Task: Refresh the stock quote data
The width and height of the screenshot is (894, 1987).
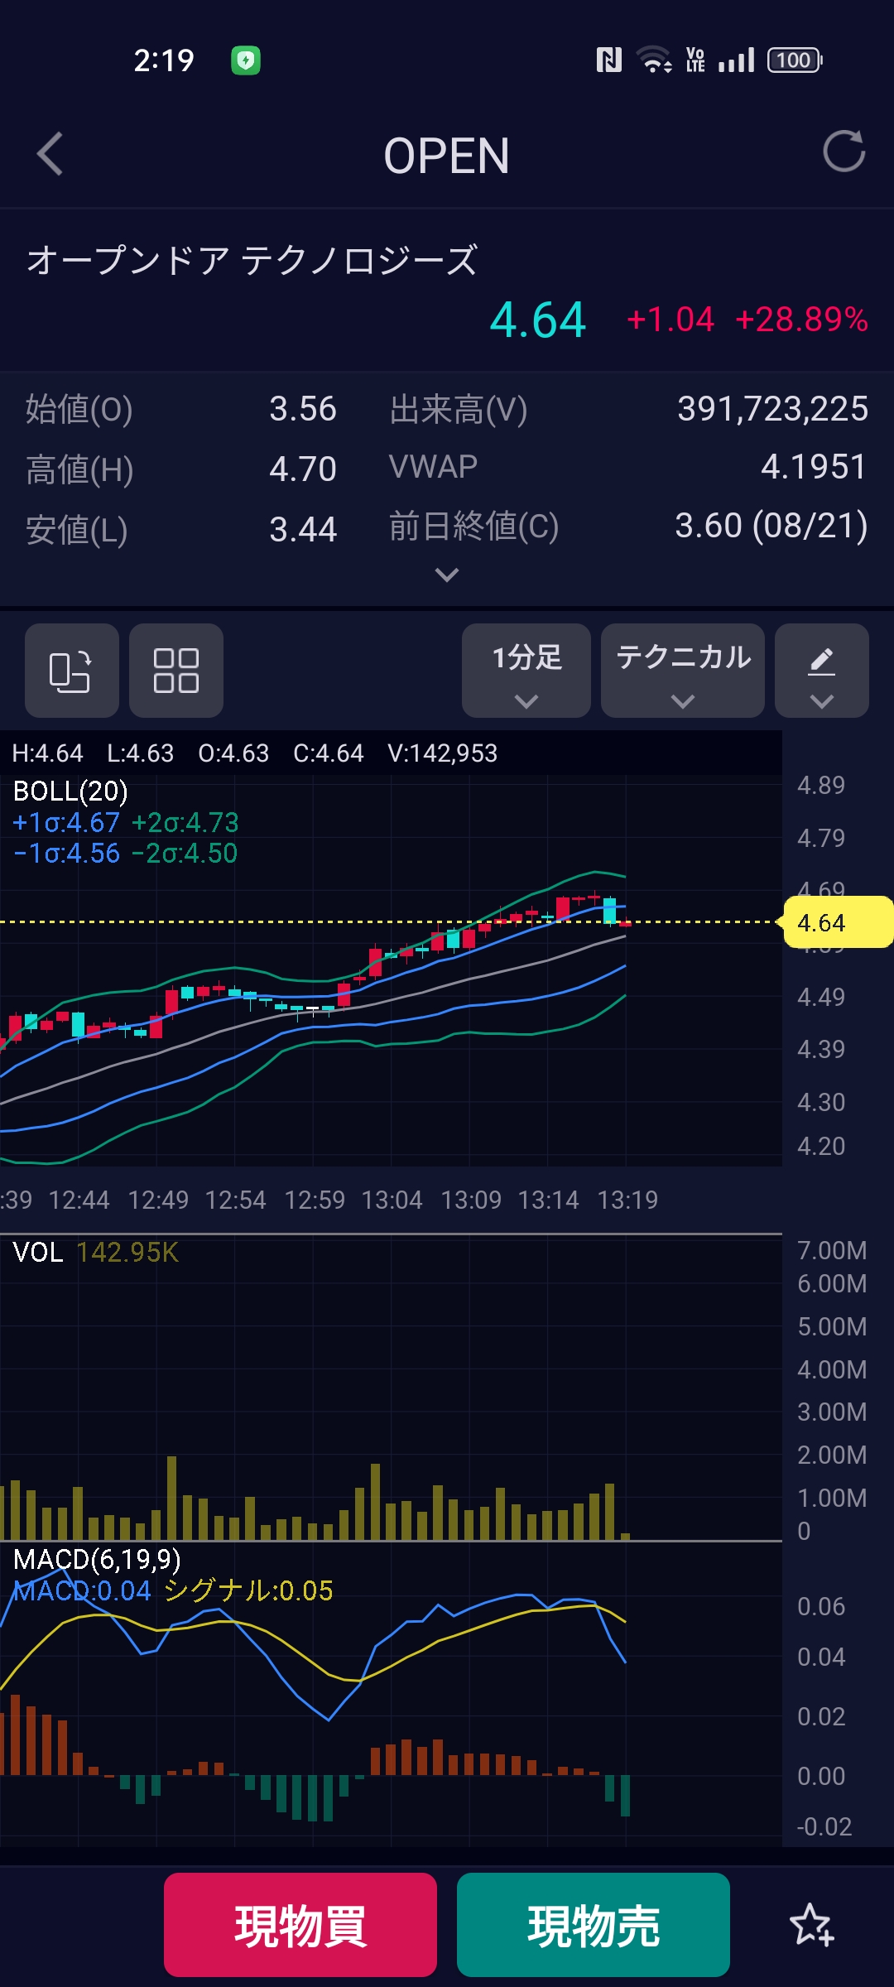Action: pyautogui.click(x=844, y=152)
